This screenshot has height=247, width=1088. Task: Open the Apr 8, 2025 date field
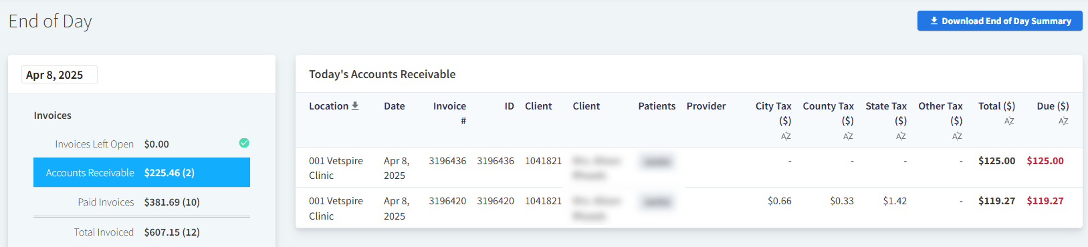[x=60, y=75]
